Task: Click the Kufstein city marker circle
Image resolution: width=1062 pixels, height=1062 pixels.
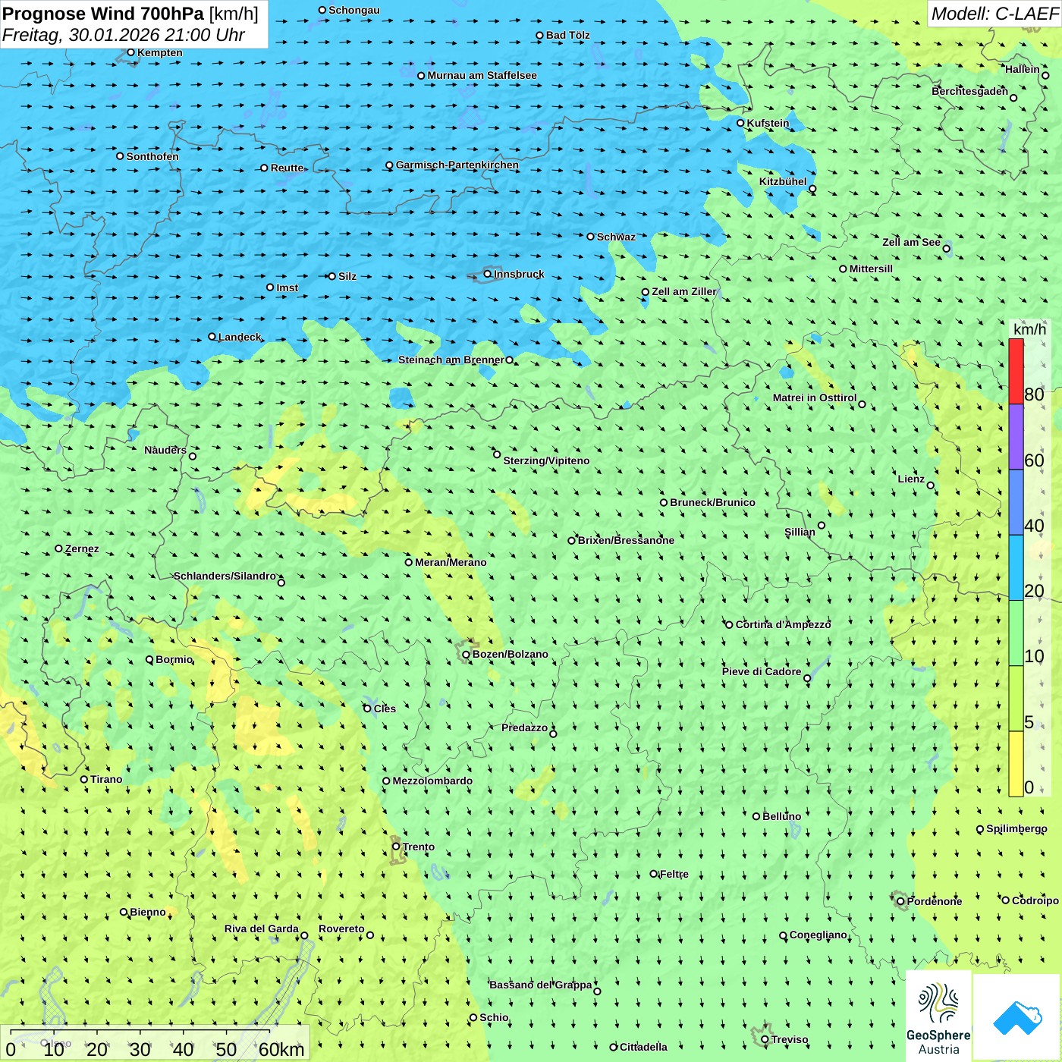Action: [x=740, y=123]
